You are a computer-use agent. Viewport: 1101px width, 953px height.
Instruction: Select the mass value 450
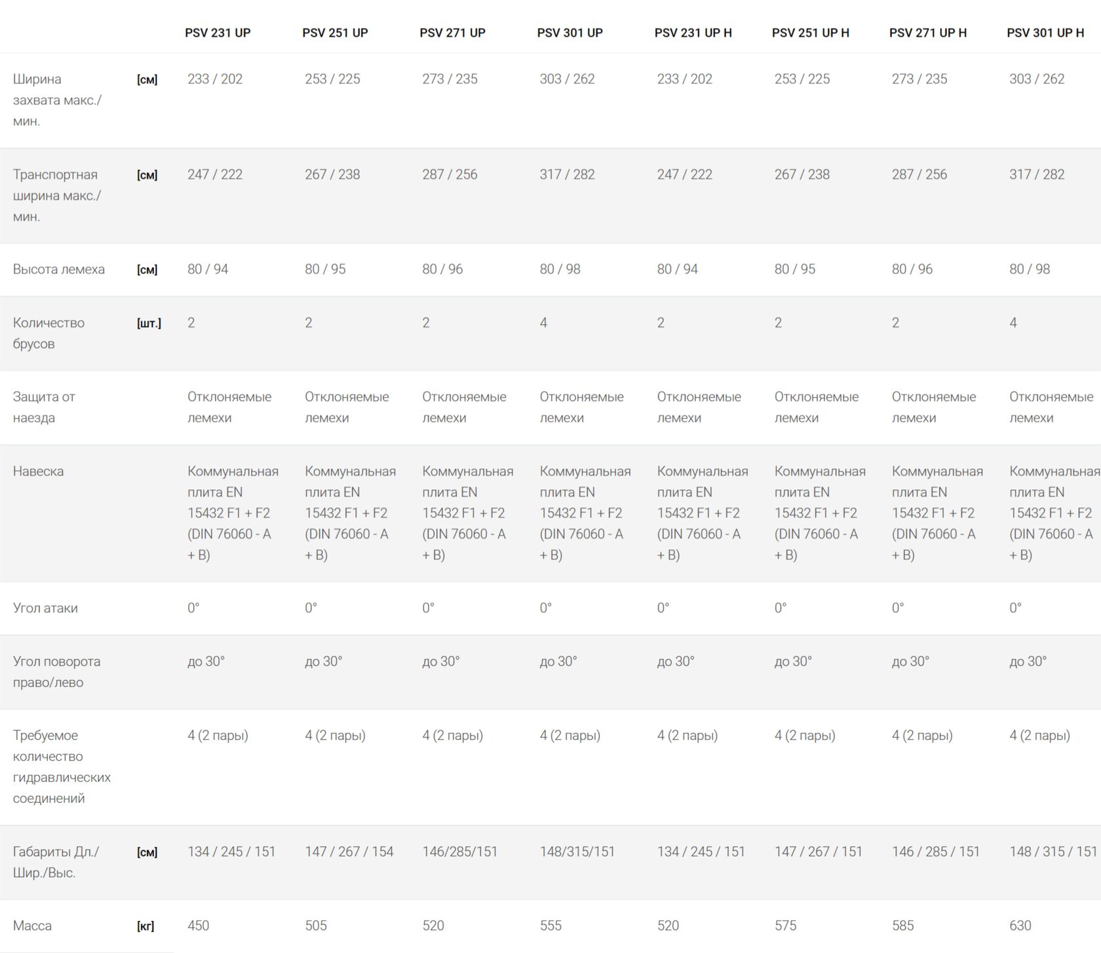pos(198,925)
